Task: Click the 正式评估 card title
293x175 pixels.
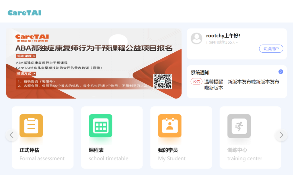Action: click(29, 150)
